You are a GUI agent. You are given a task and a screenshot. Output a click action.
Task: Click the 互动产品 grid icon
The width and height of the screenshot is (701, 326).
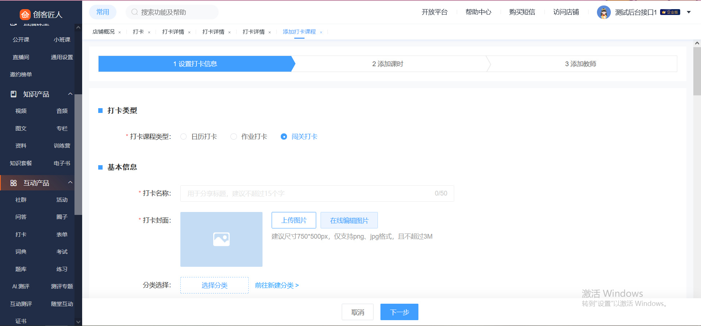coord(14,183)
